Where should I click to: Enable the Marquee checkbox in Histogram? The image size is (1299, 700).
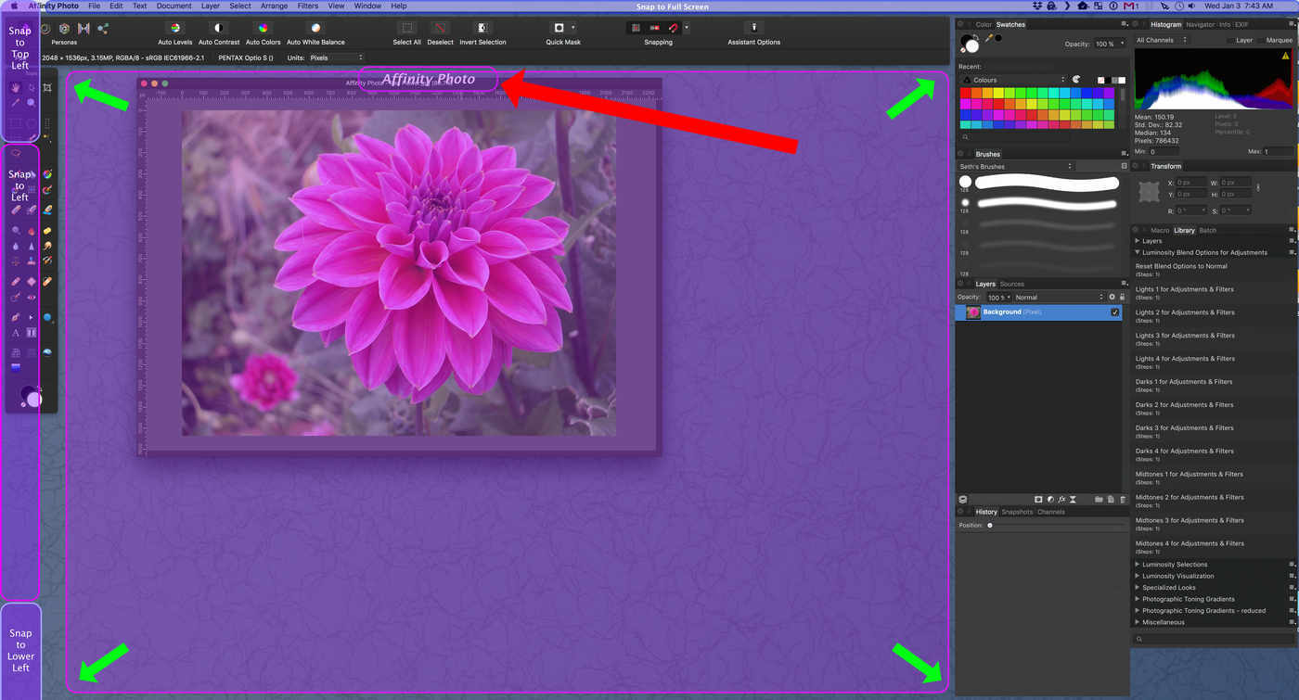1261,40
